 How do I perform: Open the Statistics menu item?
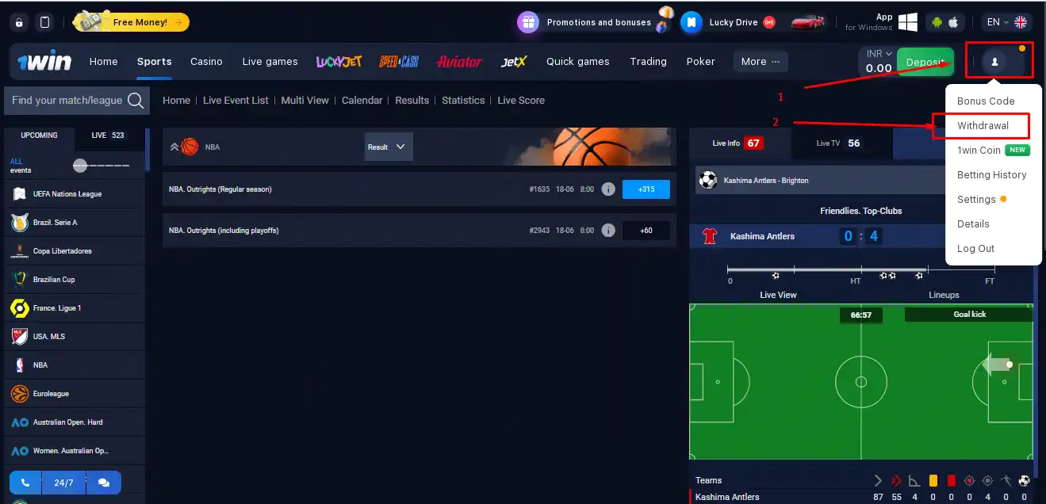pyautogui.click(x=463, y=100)
